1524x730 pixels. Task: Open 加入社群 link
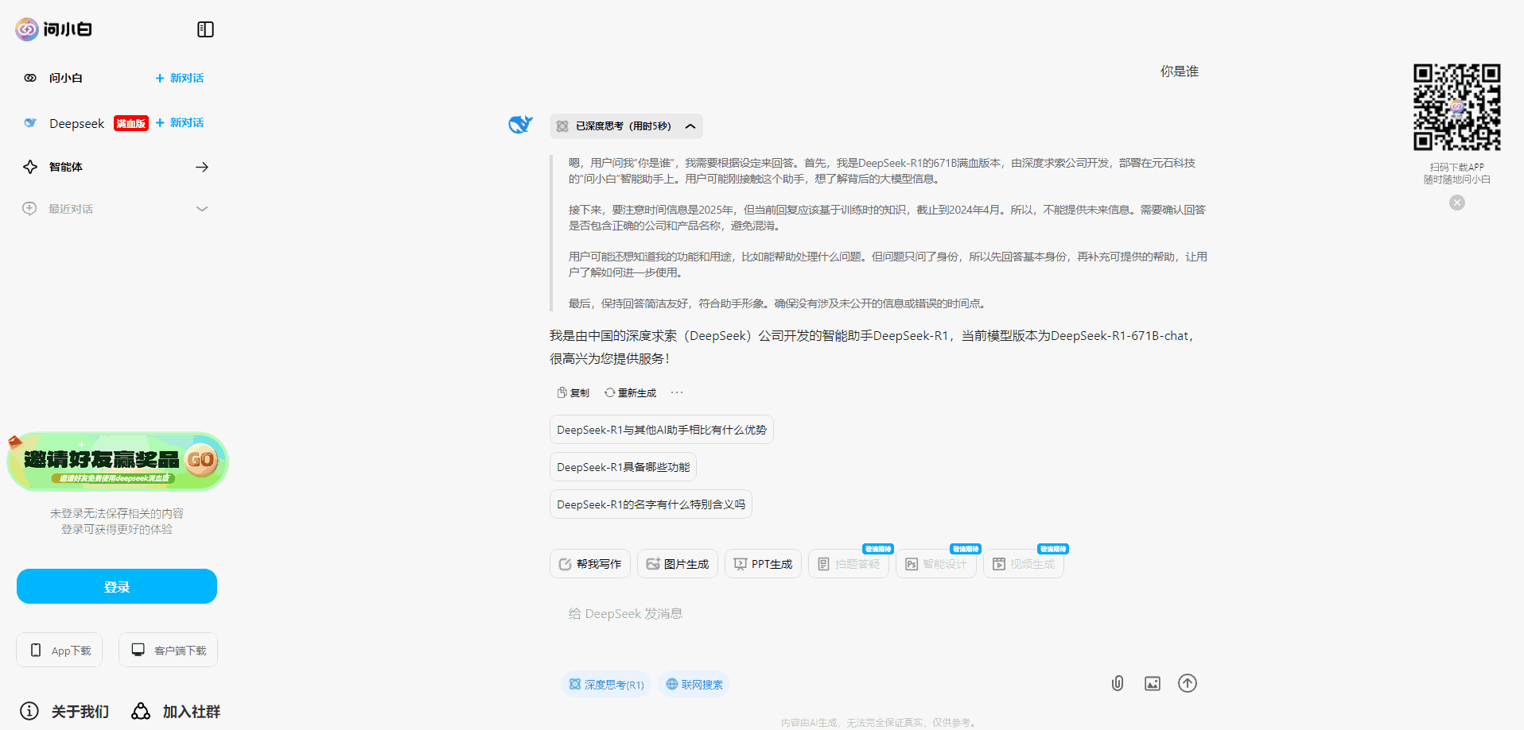(x=192, y=712)
